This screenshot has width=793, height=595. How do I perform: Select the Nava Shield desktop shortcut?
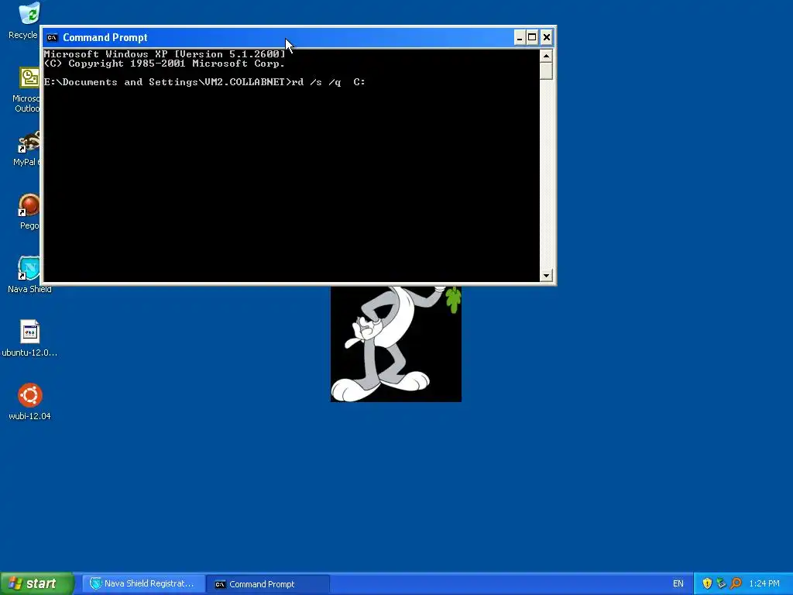click(29, 268)
